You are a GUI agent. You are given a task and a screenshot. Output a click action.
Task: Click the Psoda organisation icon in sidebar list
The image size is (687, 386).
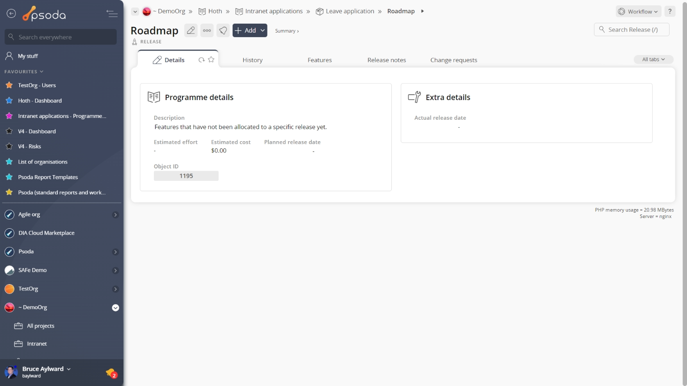click(x=9, y=252)
